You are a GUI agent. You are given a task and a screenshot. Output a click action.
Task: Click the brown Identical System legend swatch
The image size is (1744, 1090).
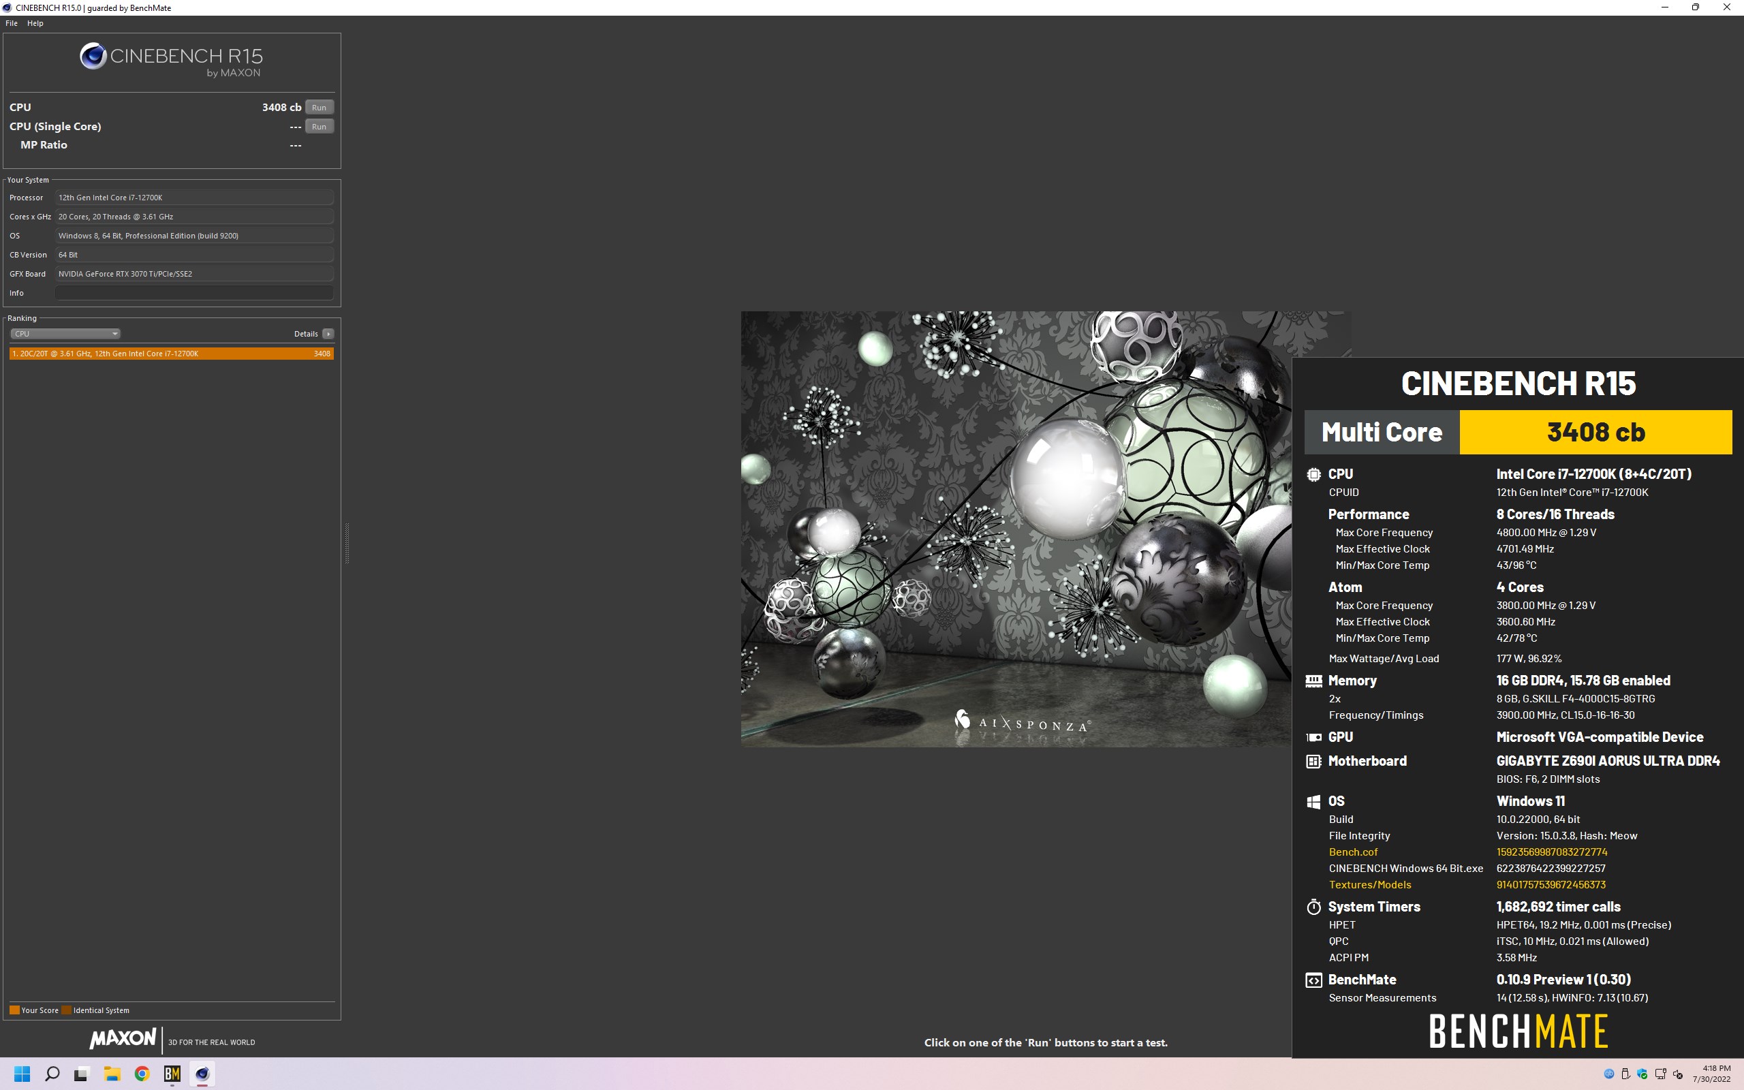click(x=66, y=1010)
